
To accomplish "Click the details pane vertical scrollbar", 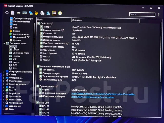I will pyautogui.click(x=161, y=52).
